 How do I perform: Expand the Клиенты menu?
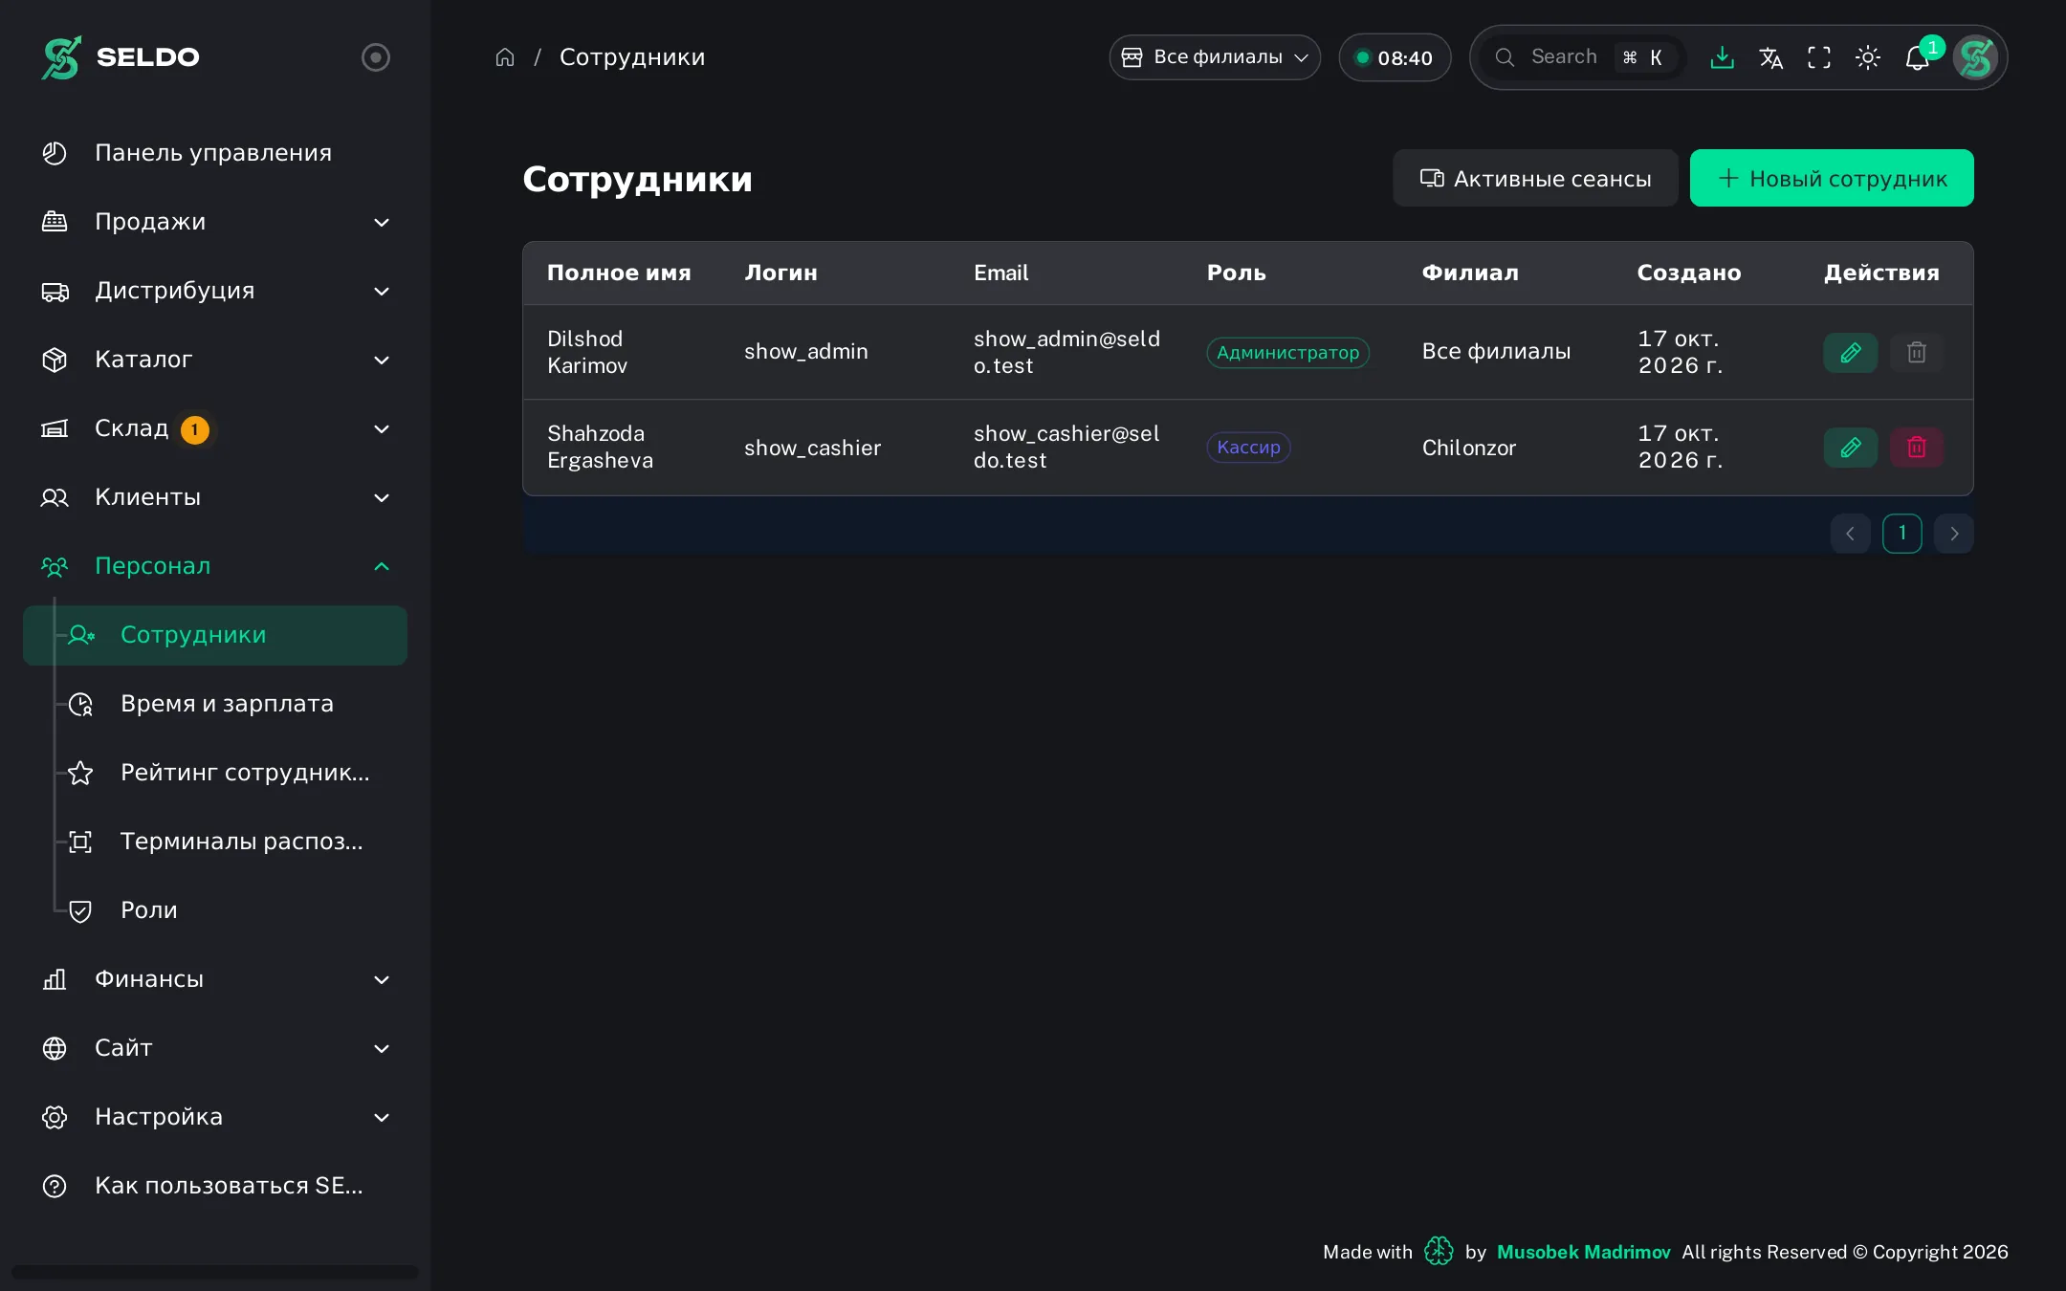[215, 497]
